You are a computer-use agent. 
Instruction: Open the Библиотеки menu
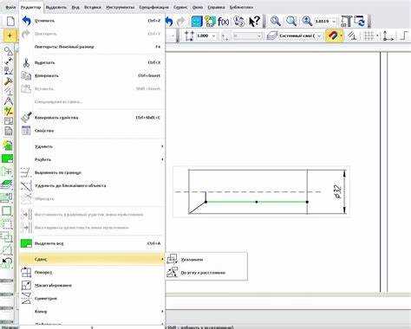click(241, 7)
